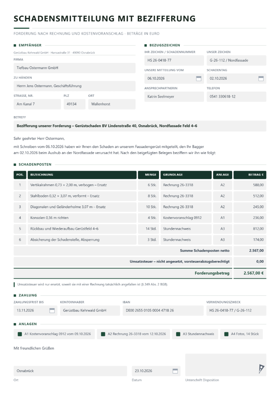Click Telefon field 0541 330618-12
This screenshot has width=280, height=396.
pyautogui.click(x=236, y=97)
